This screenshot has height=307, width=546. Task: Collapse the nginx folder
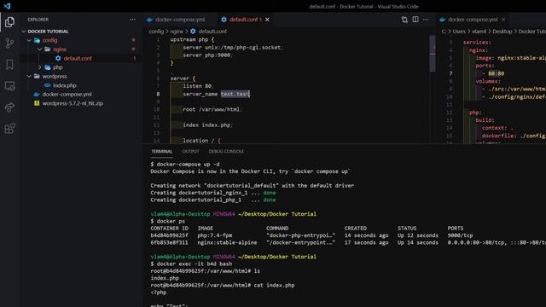click(40, 49)
